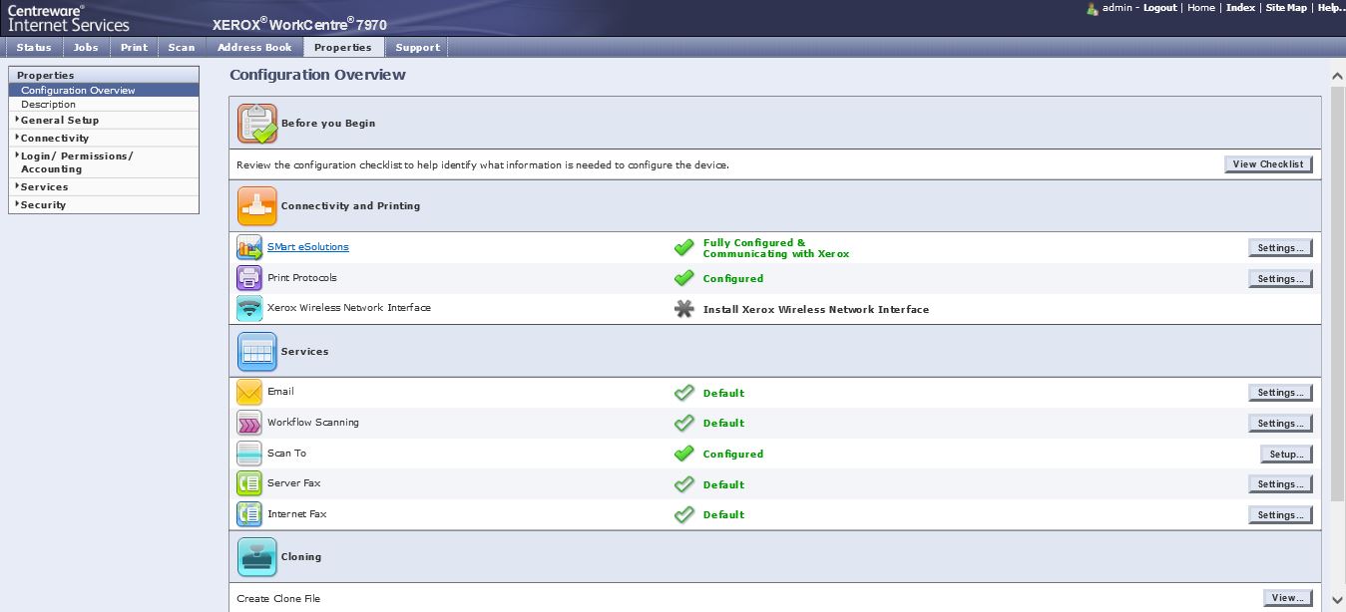Viewport: 1346px width, 612px height.
Task: Open the Address Book tab
Action: click(x=254, y=47)
